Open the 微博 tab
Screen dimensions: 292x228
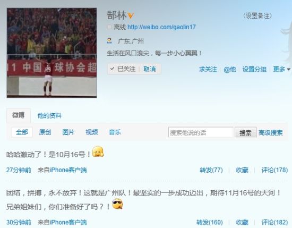pos(18,115)
